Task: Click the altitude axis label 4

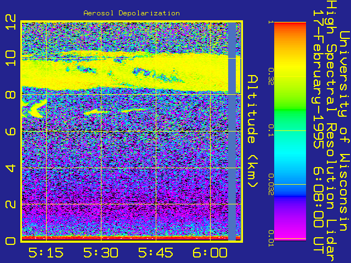Action: 11,168
